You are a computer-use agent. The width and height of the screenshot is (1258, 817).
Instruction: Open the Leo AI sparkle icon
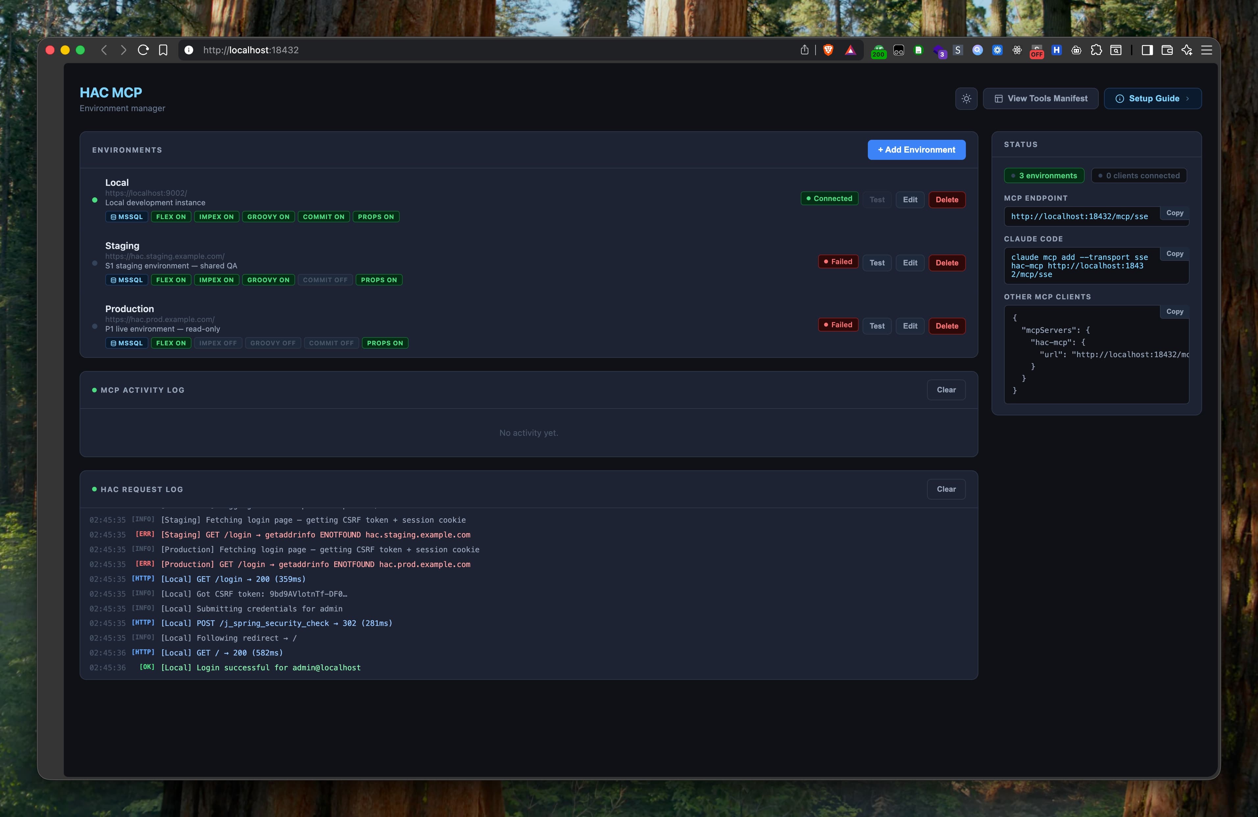(1187, 50)
